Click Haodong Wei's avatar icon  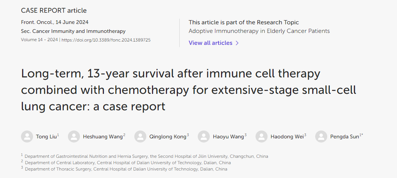(x=262, y=136)
